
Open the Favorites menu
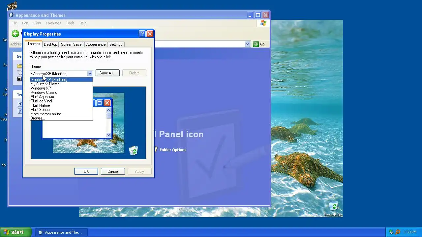click(x=53, y=23)
